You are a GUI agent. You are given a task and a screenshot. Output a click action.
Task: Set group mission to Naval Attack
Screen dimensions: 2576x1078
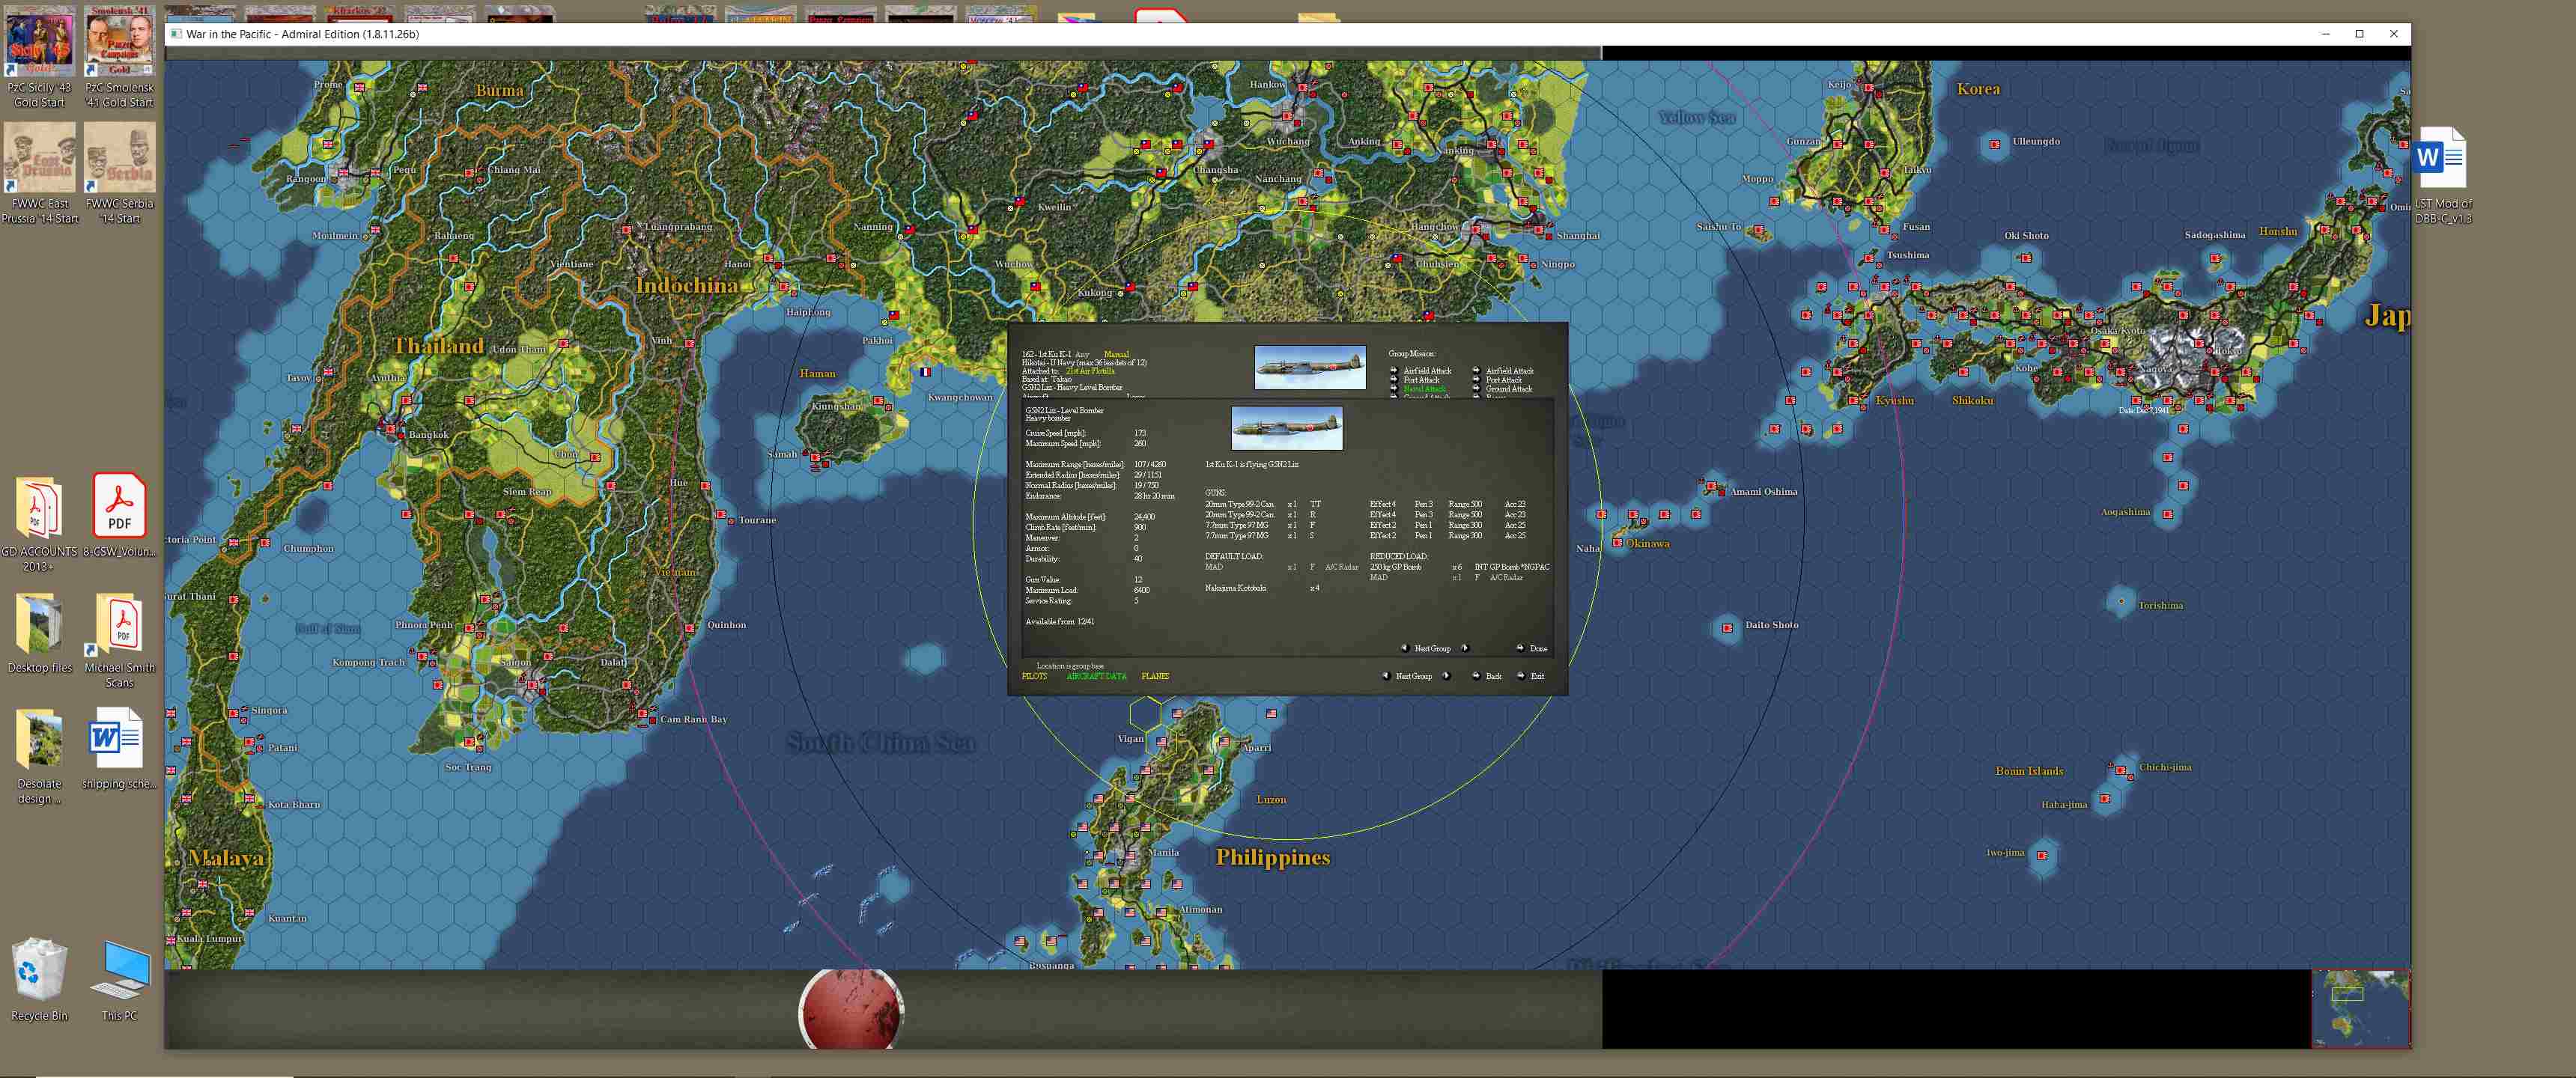tap(1424, 389)
